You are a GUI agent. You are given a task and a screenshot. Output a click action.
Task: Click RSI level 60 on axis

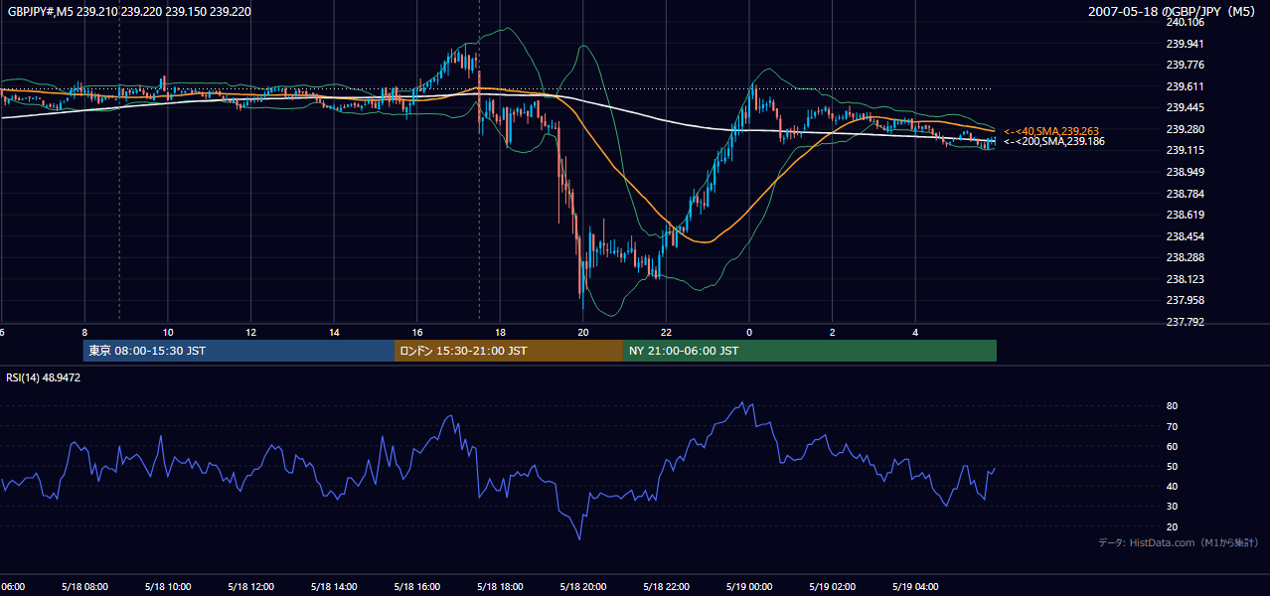[x=1172, y=446]
